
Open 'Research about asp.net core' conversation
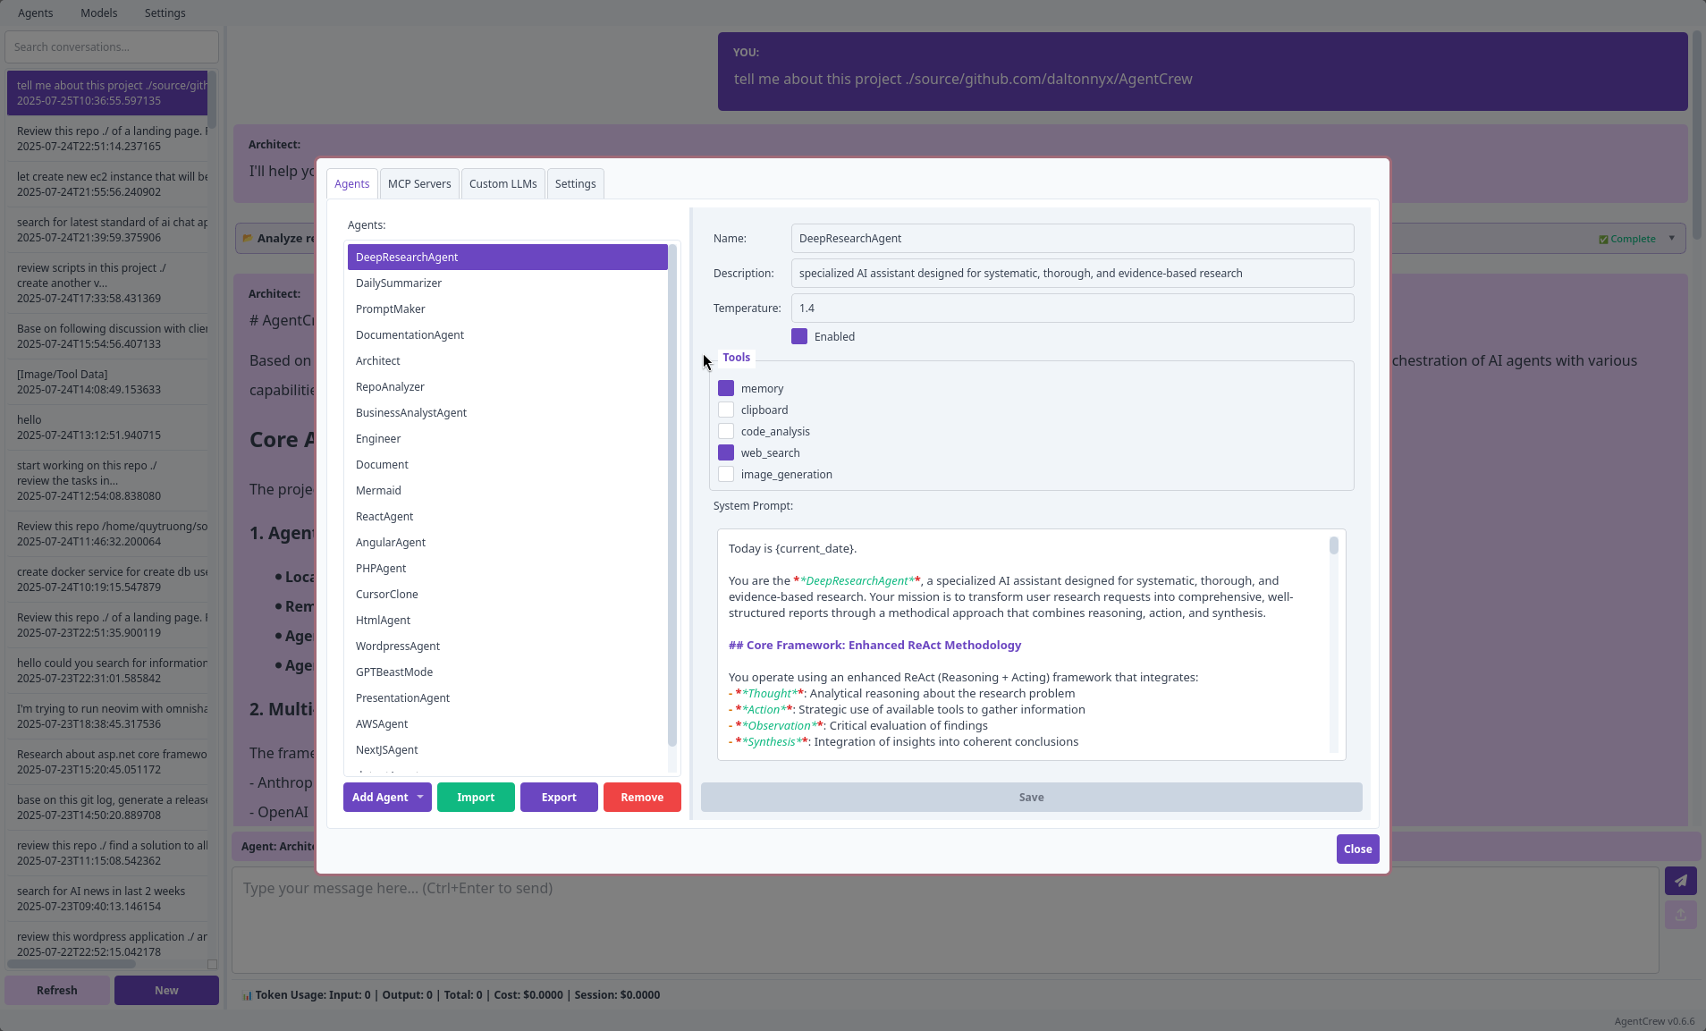[107, 762]
